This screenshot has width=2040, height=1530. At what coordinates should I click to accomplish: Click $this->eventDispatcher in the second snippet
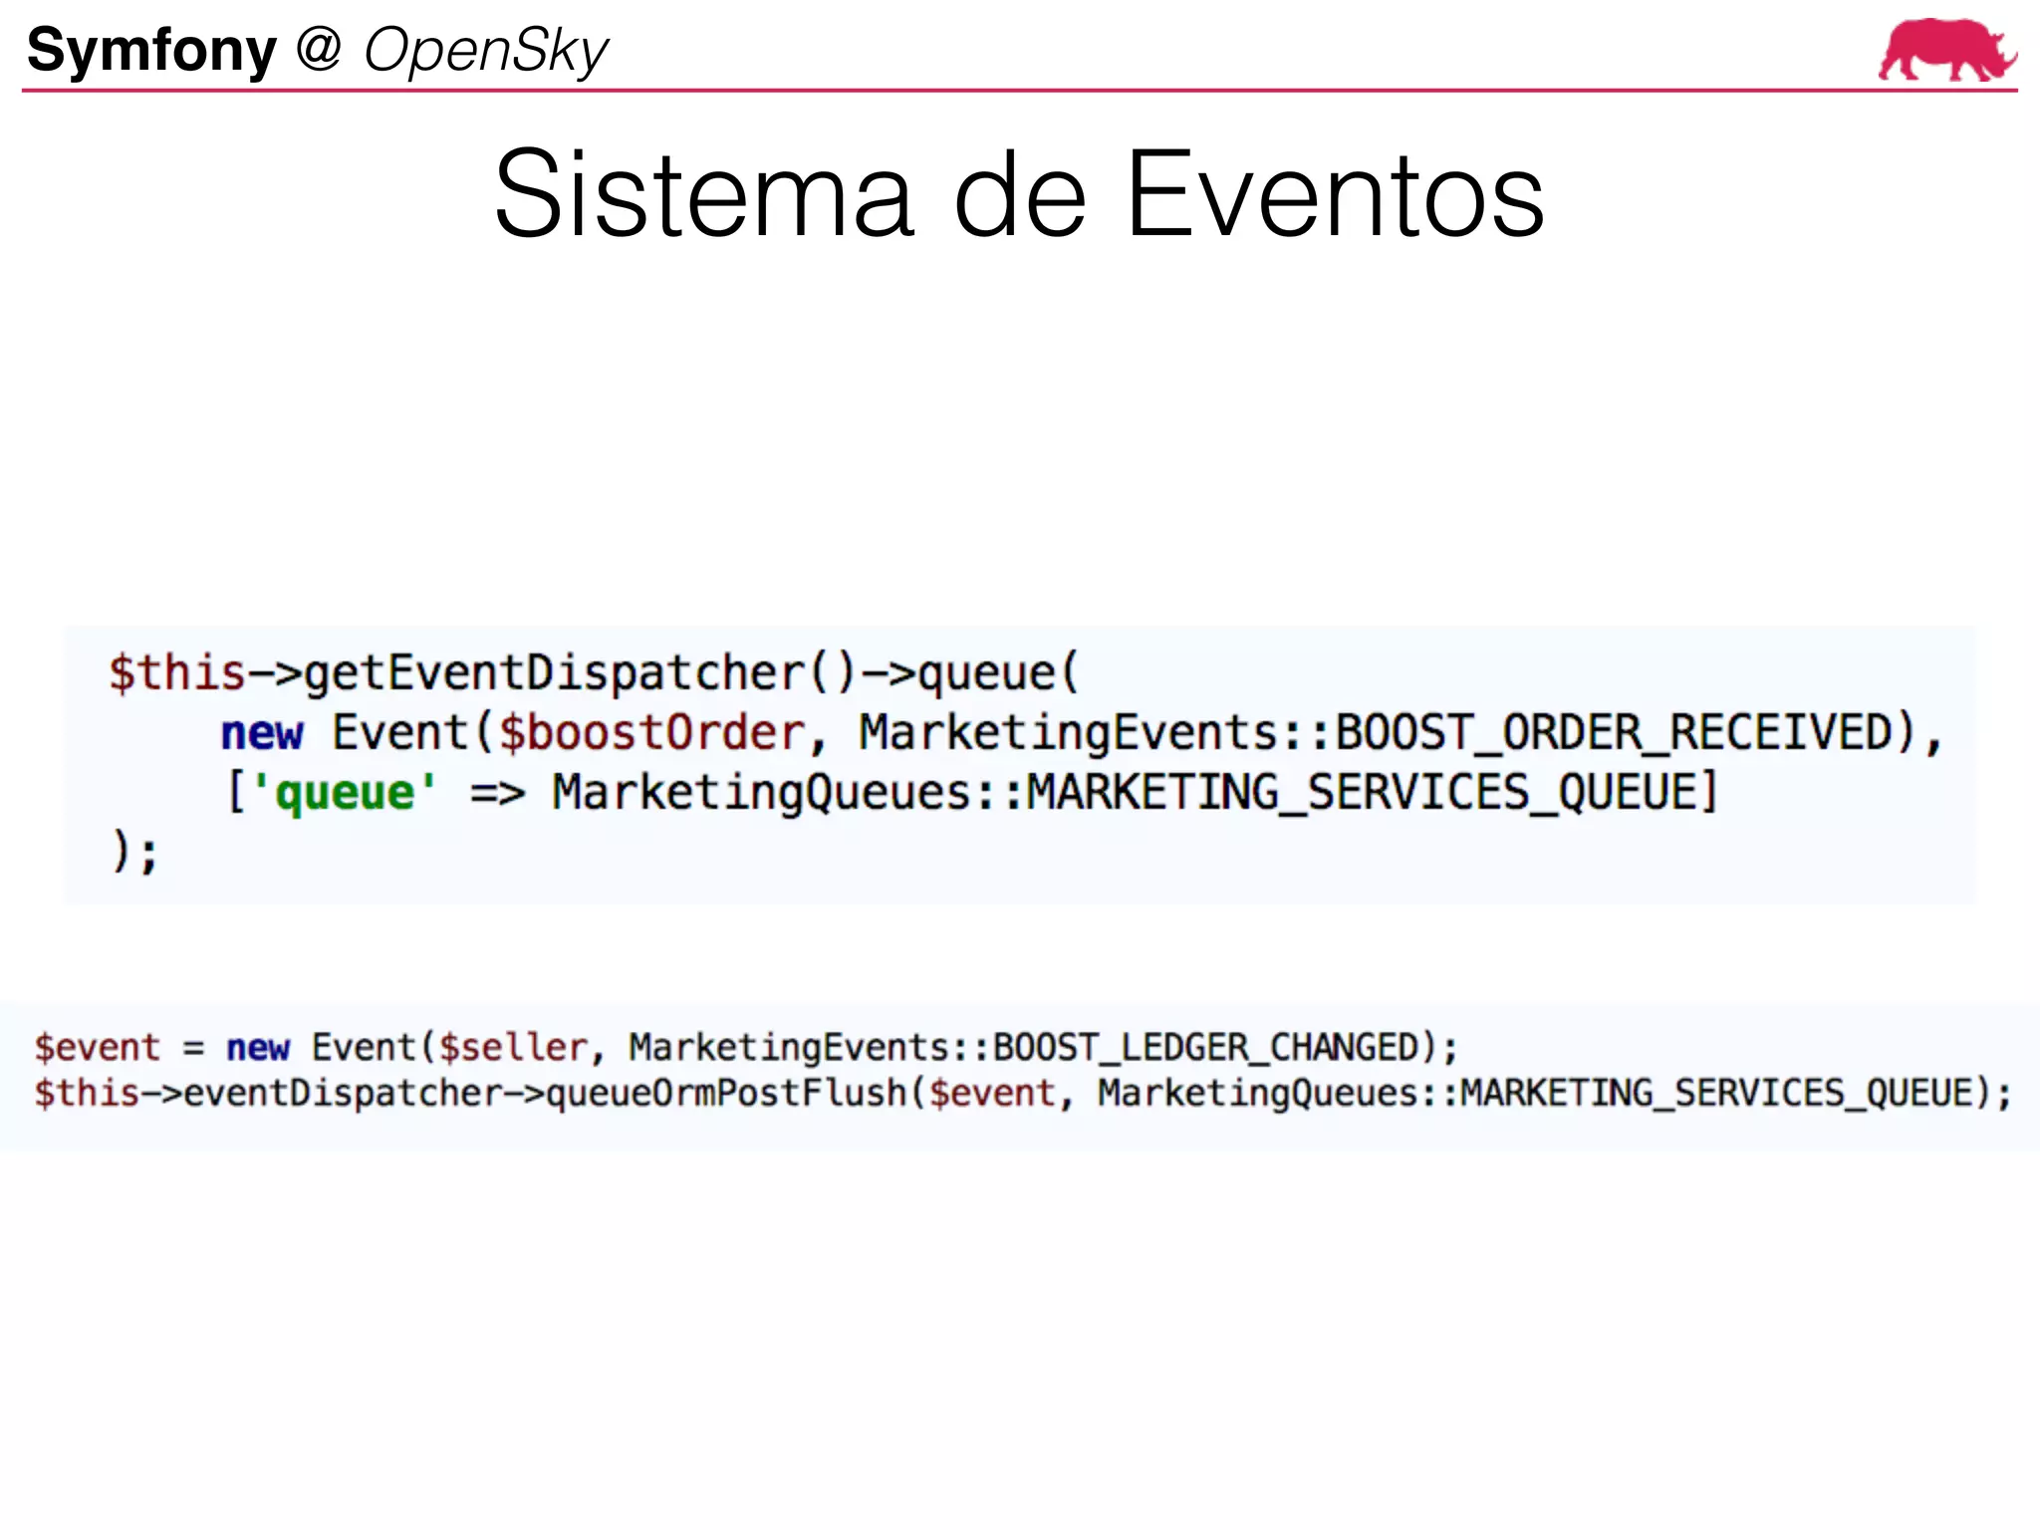(269, 1094)
